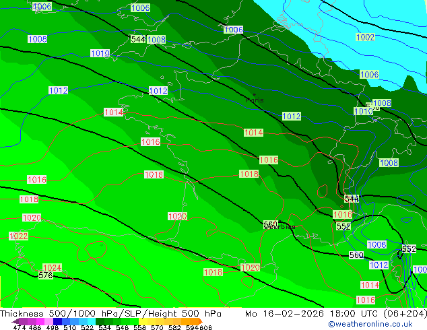
Task: Click the 552 label directly below 1016
Action: click(343, 226)
